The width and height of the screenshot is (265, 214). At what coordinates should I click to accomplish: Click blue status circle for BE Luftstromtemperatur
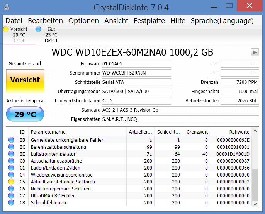[11, 154]
